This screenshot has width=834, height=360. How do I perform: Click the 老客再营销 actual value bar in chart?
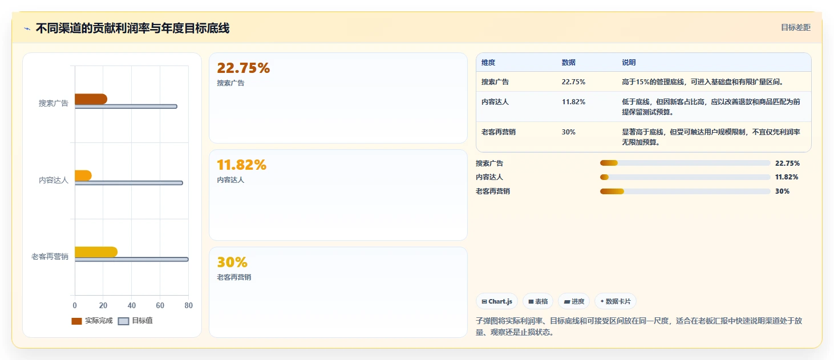(x=96, y=252)
